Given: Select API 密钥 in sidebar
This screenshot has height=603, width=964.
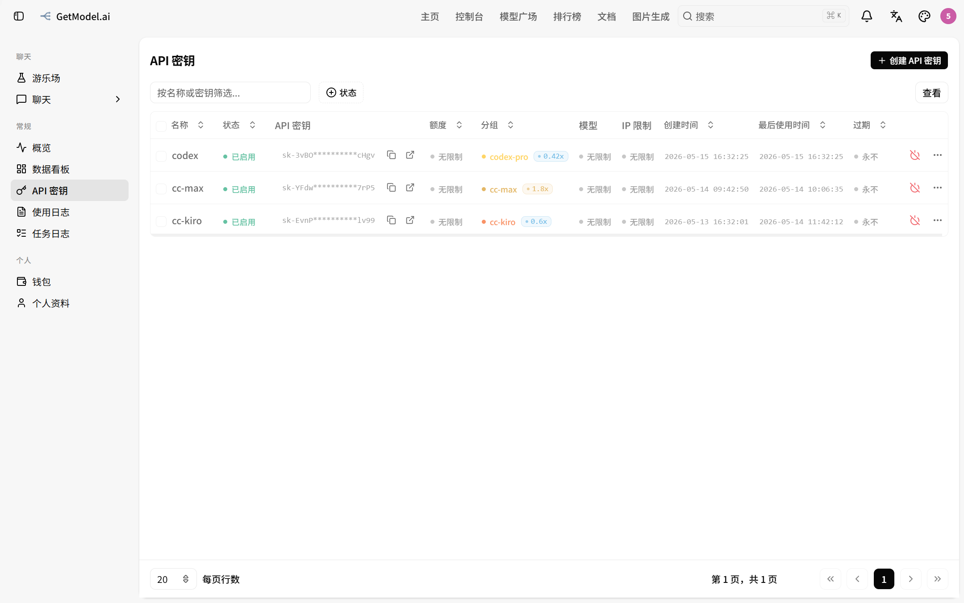Looking at the screenshot, I should click(70, 190).
